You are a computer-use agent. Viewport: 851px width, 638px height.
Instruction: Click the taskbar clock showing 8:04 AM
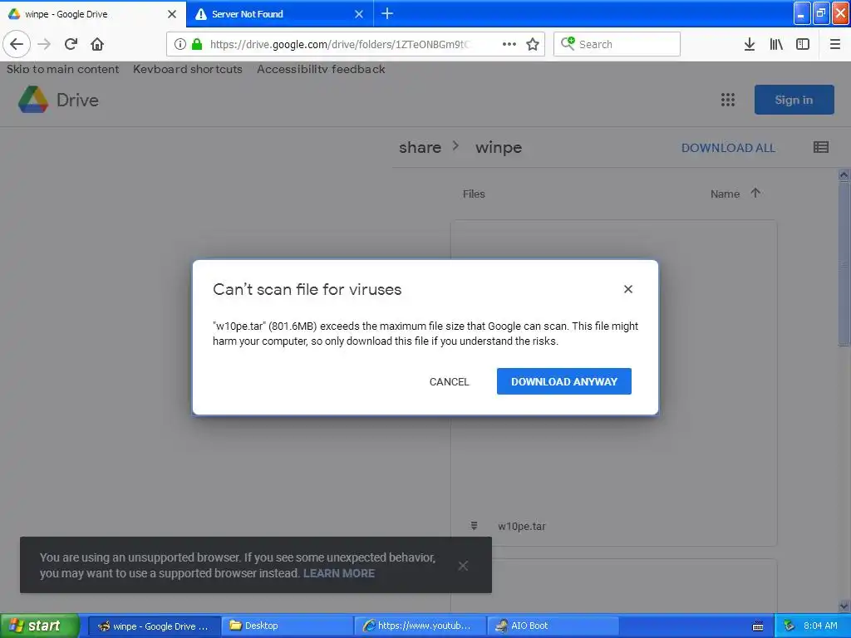tap(820, 626)
